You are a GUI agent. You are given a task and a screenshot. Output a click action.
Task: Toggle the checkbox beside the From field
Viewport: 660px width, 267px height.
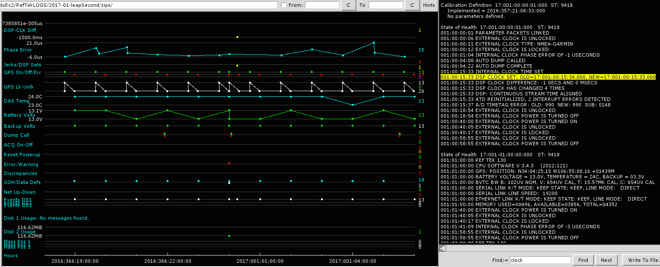tap(284, 5)
